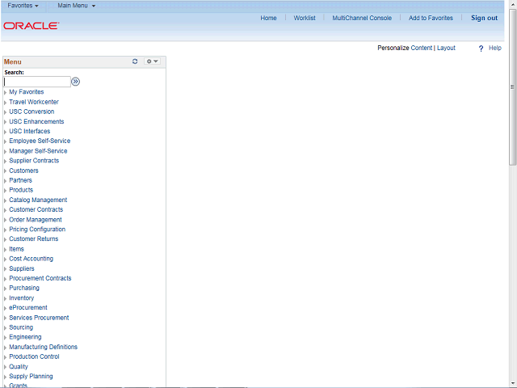
Task: Open the Main Menu dropdown
Action: [x=76, y=6]
